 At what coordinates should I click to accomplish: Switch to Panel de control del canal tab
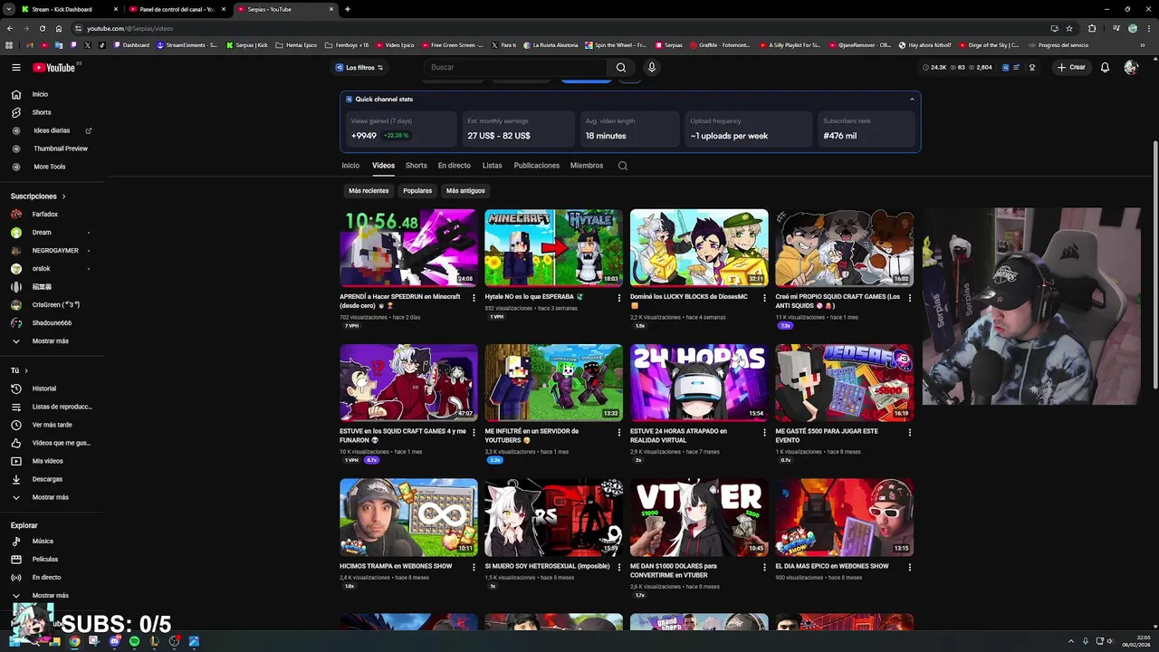(177, 9)
